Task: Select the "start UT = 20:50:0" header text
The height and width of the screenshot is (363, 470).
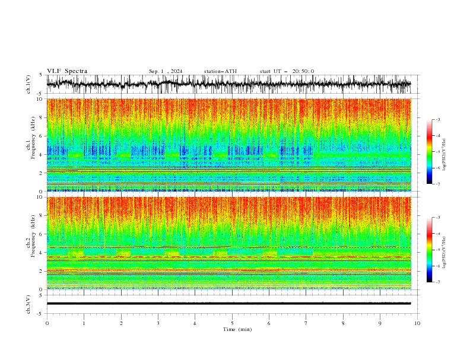Action: [287, 71]
